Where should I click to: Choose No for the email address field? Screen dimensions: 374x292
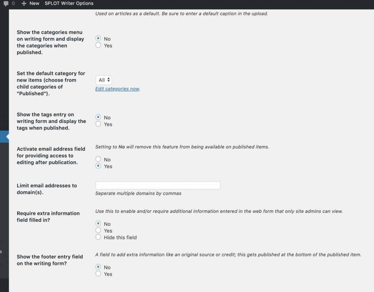tap(98, 159)
